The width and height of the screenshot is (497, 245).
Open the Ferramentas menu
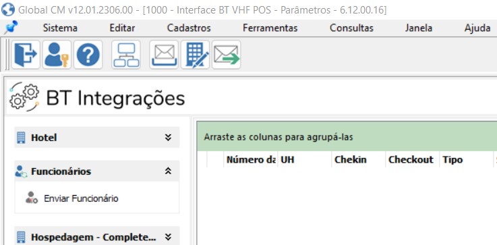(270, 28)
